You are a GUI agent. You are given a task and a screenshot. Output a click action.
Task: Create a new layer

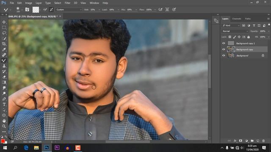[258, 141]
